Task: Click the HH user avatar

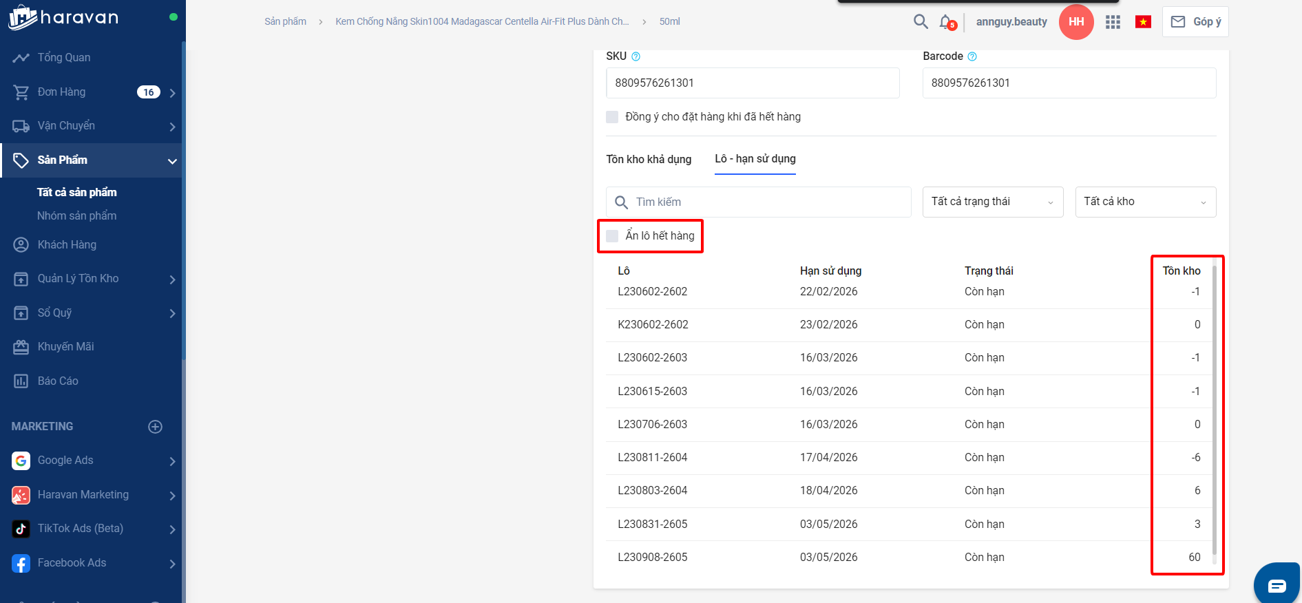Action: tap(1076, 22)
